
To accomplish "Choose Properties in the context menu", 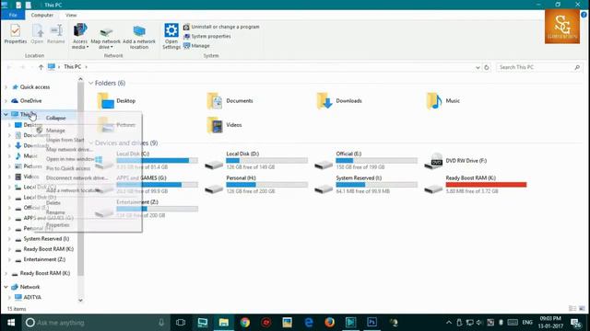I will (57, 225).
